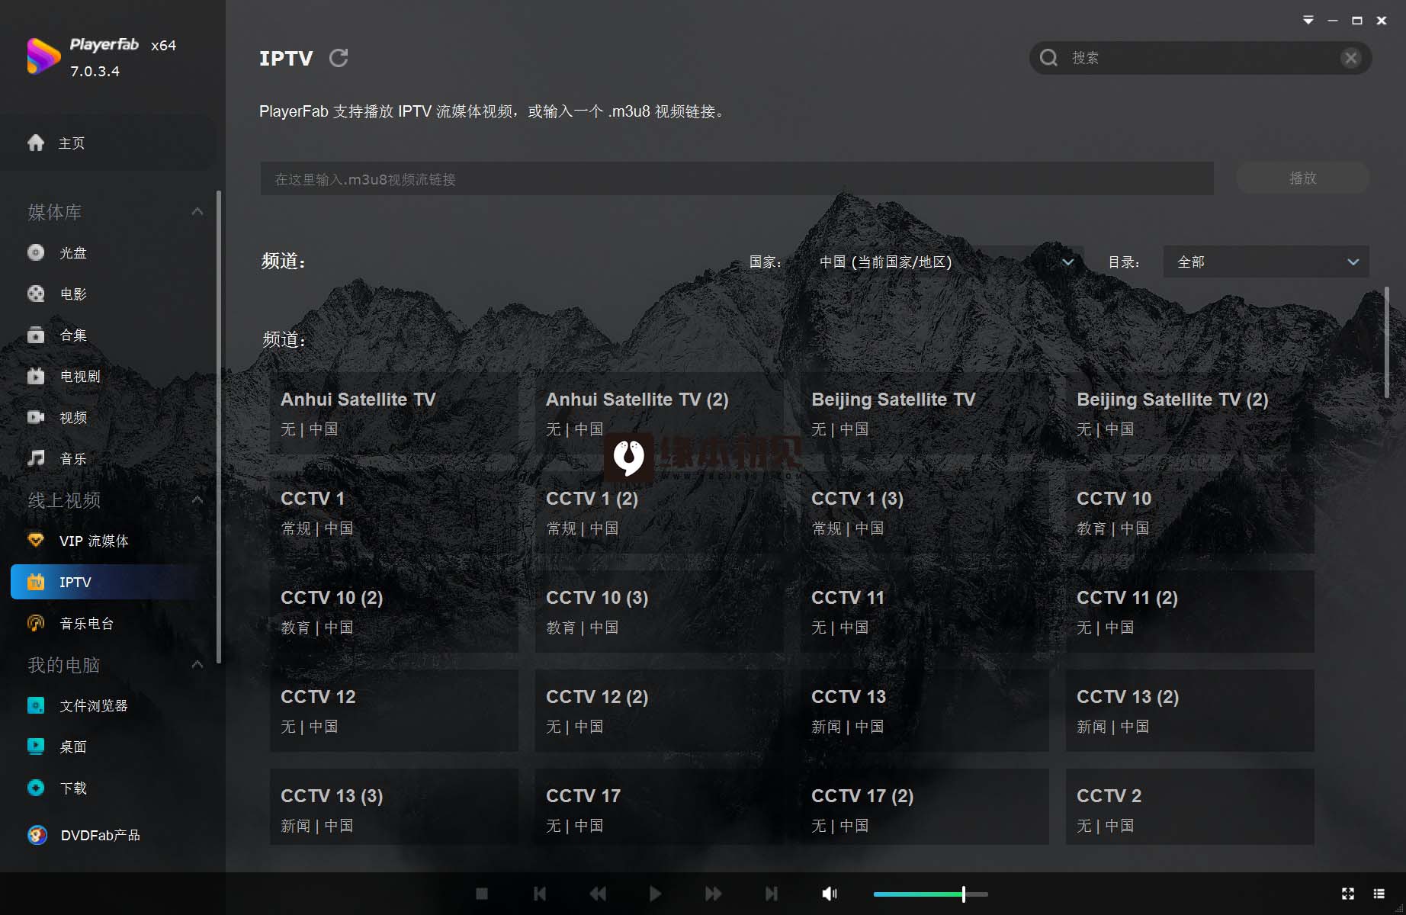Image resolution: width=1406 pixels, height=915 pixels.
Task: Open the CCTV 12 channel card
Action: [x=394, y=711]
